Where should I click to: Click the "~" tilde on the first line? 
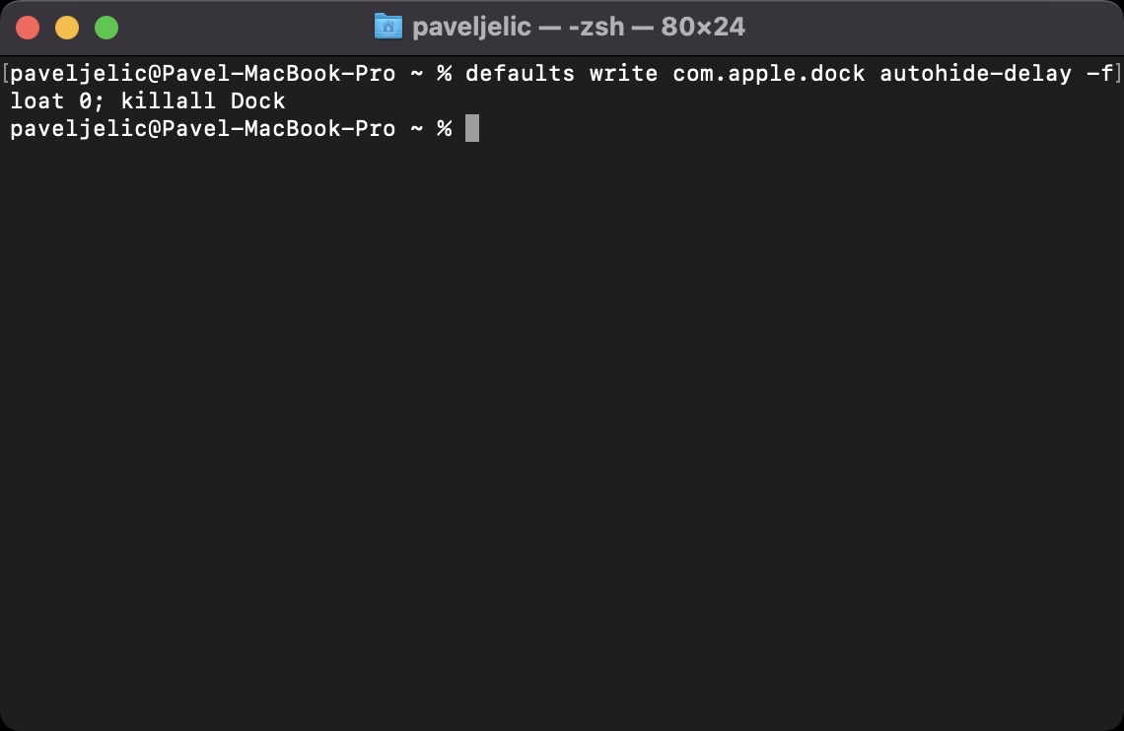417,74
